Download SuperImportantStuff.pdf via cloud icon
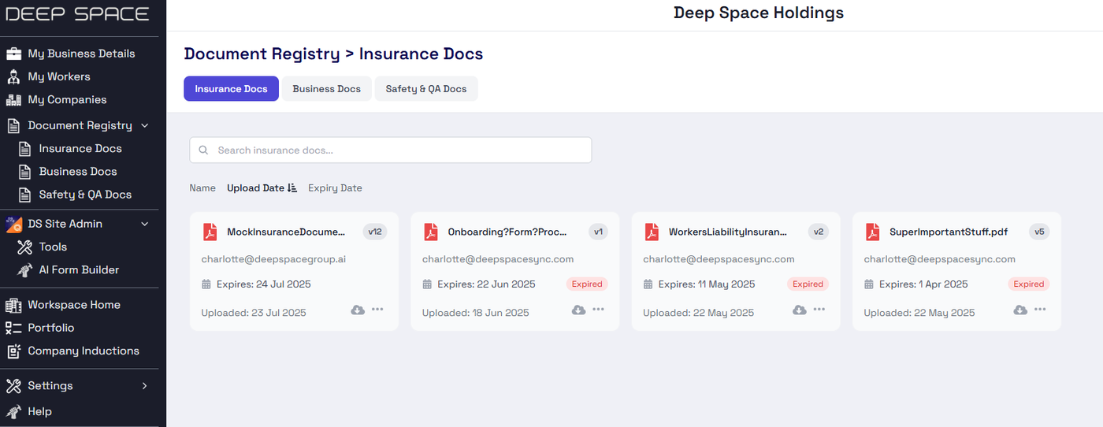The image size is (1103, 427). click(x=1020, y=310)
